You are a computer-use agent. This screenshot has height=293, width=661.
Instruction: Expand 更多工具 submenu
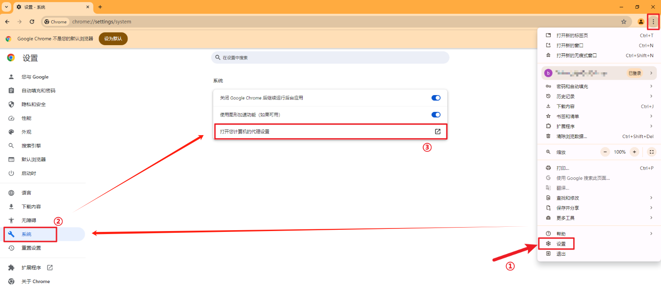click(599, 218)
